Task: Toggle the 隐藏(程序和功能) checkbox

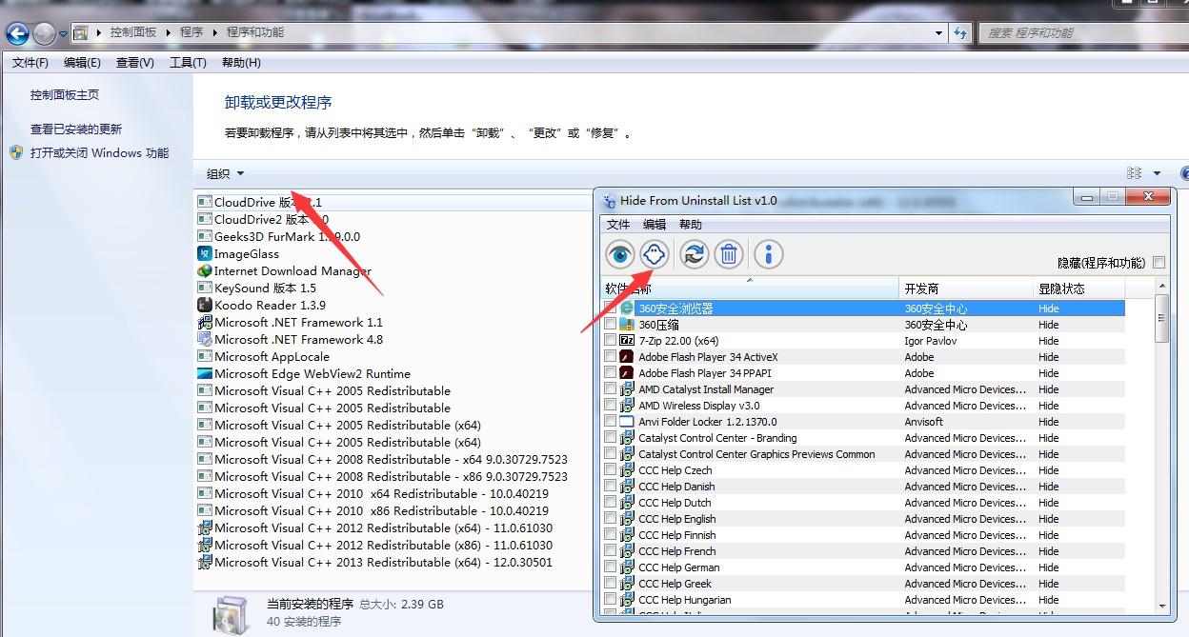Action: pos(1159,263)
